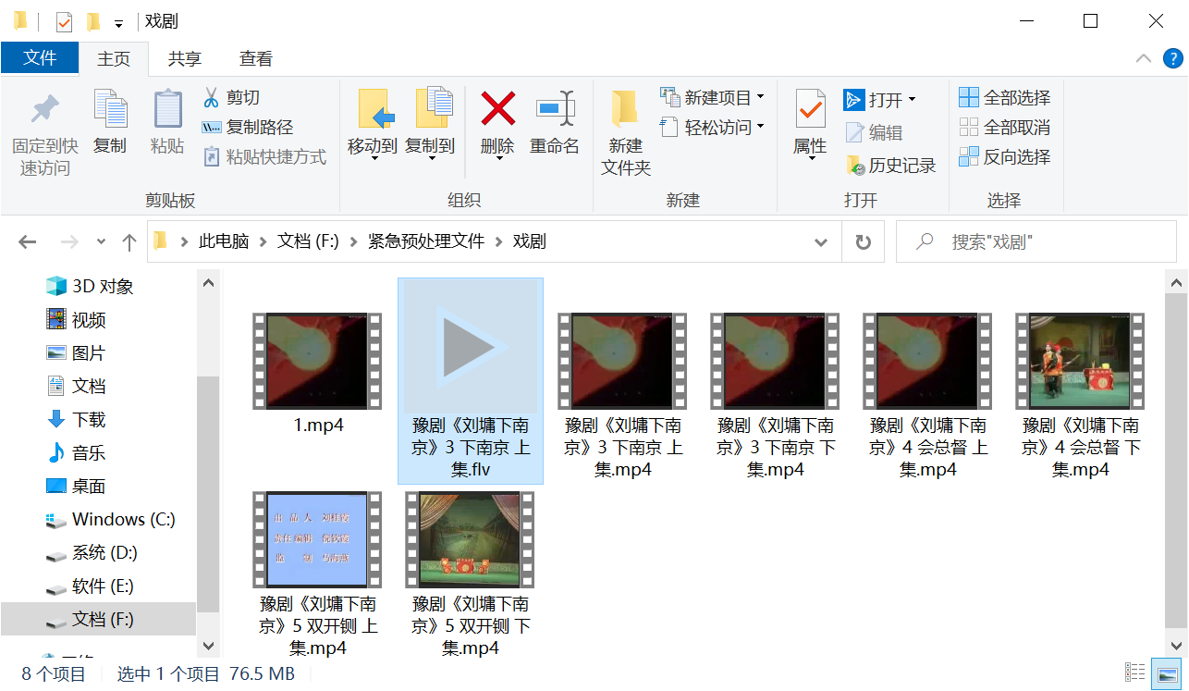The height and width of the screenshot is (691, 1189).
Task: Click the Rename icon
Action: (x=555, y=109)
